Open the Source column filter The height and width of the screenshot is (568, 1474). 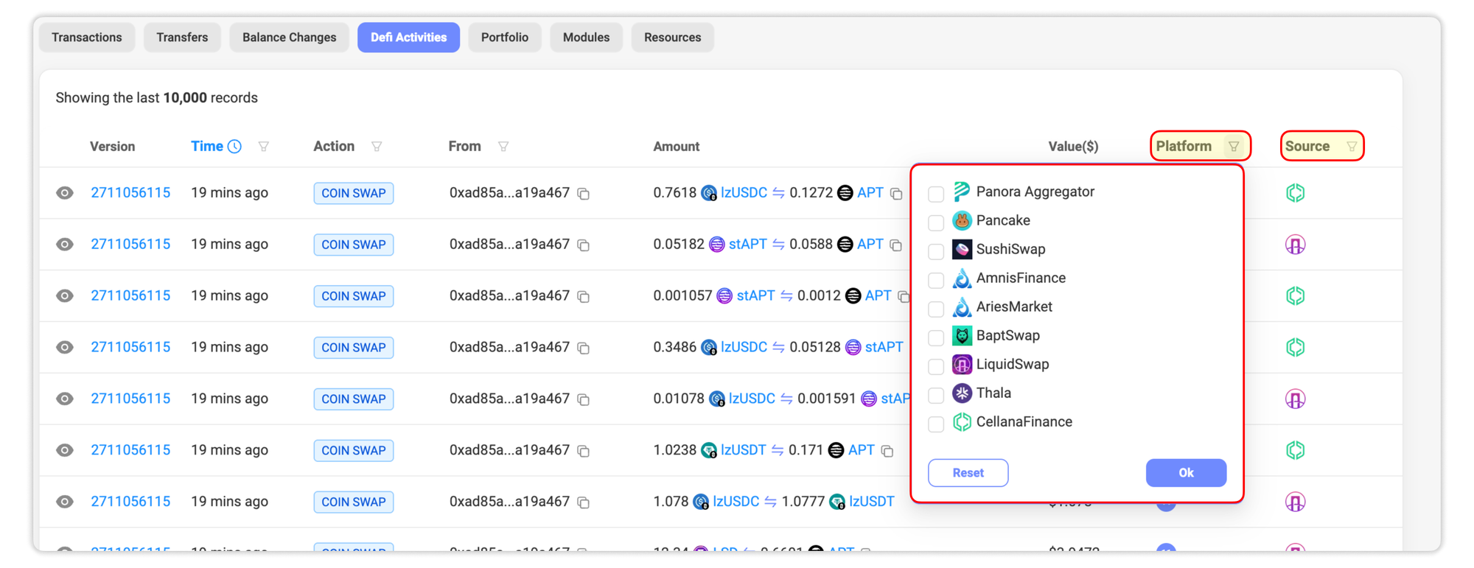click(x=1351, y=147)
